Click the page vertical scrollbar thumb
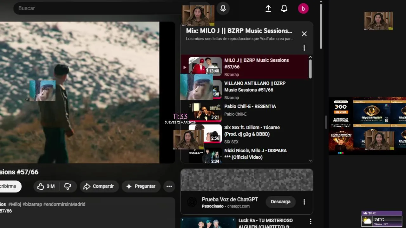Viewport: 406px width, 228px height. pyautogui.click(x=321, y=26)
